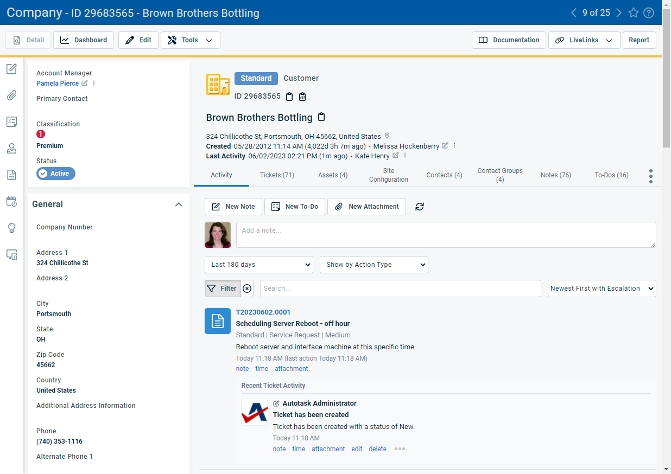
Task: Open the LiveLinks dropdown
Action: coord(584,40)
